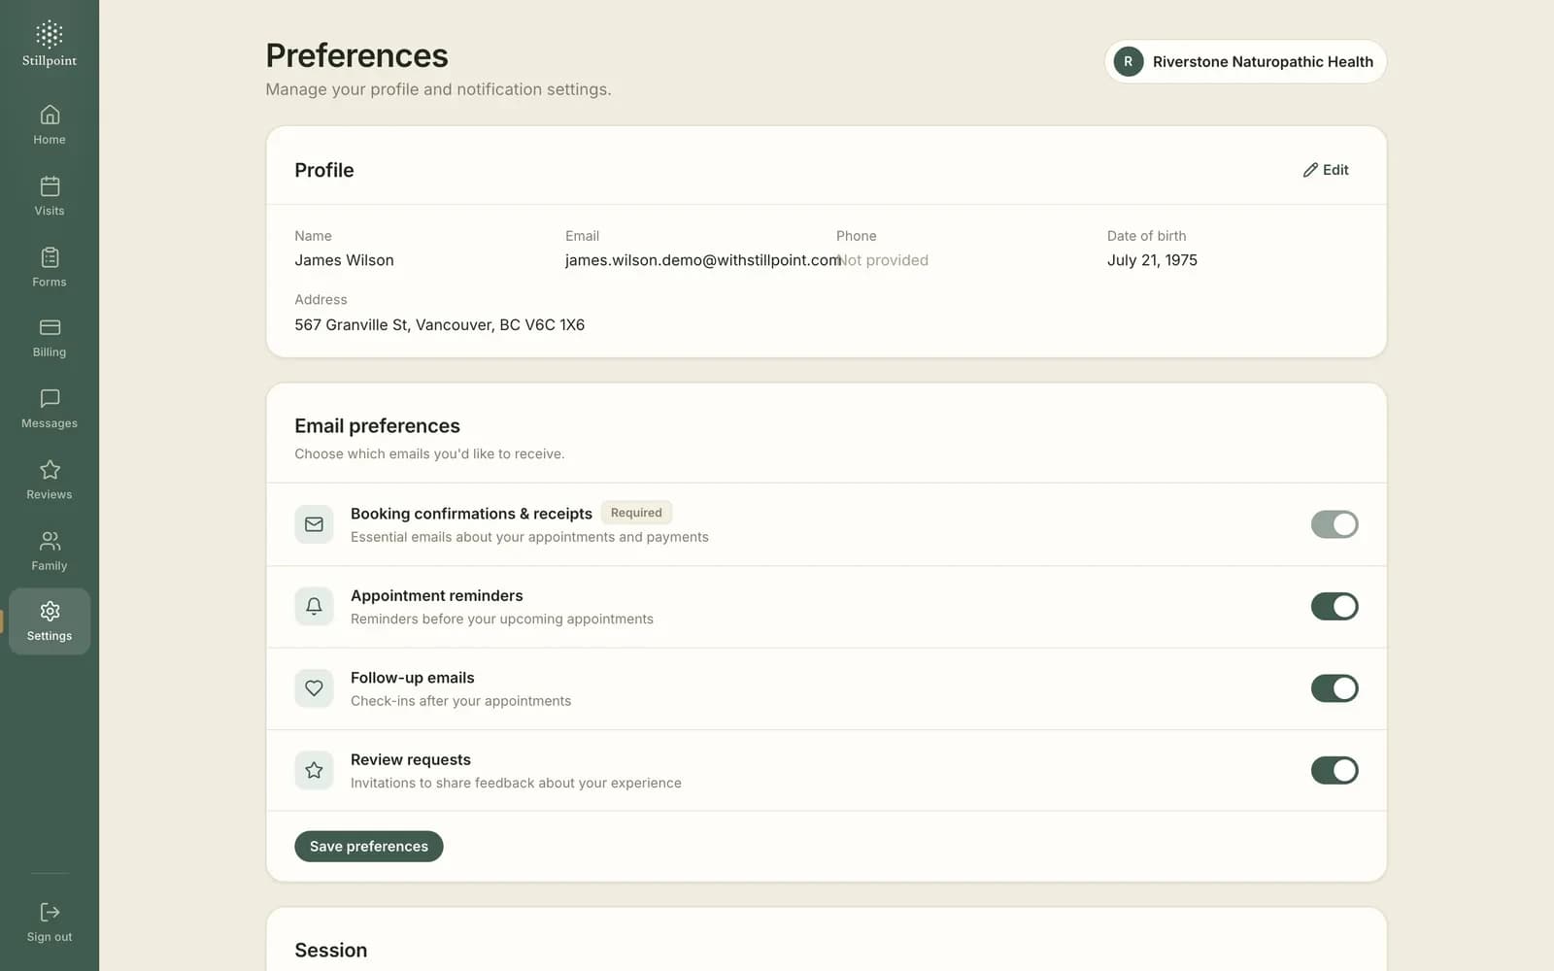Screen dimensions: 1554x971
Task: Click the envelope icon beside Booking confirmations
Action: tap(314, 524)
